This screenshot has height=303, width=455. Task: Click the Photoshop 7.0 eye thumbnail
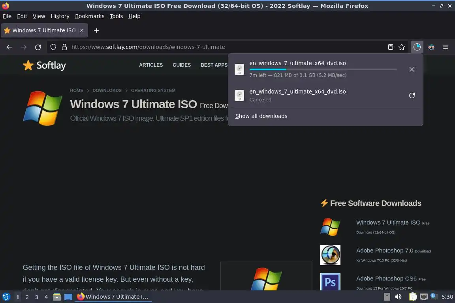click(330, 255)
